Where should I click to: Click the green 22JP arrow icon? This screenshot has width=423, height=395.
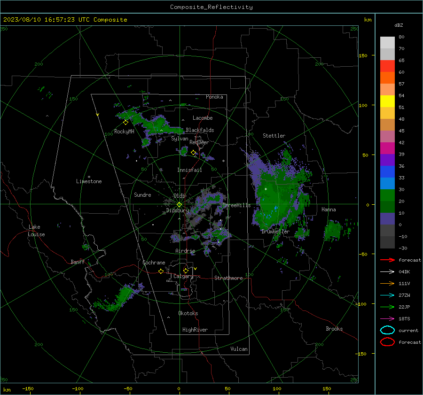coord(387,307)
